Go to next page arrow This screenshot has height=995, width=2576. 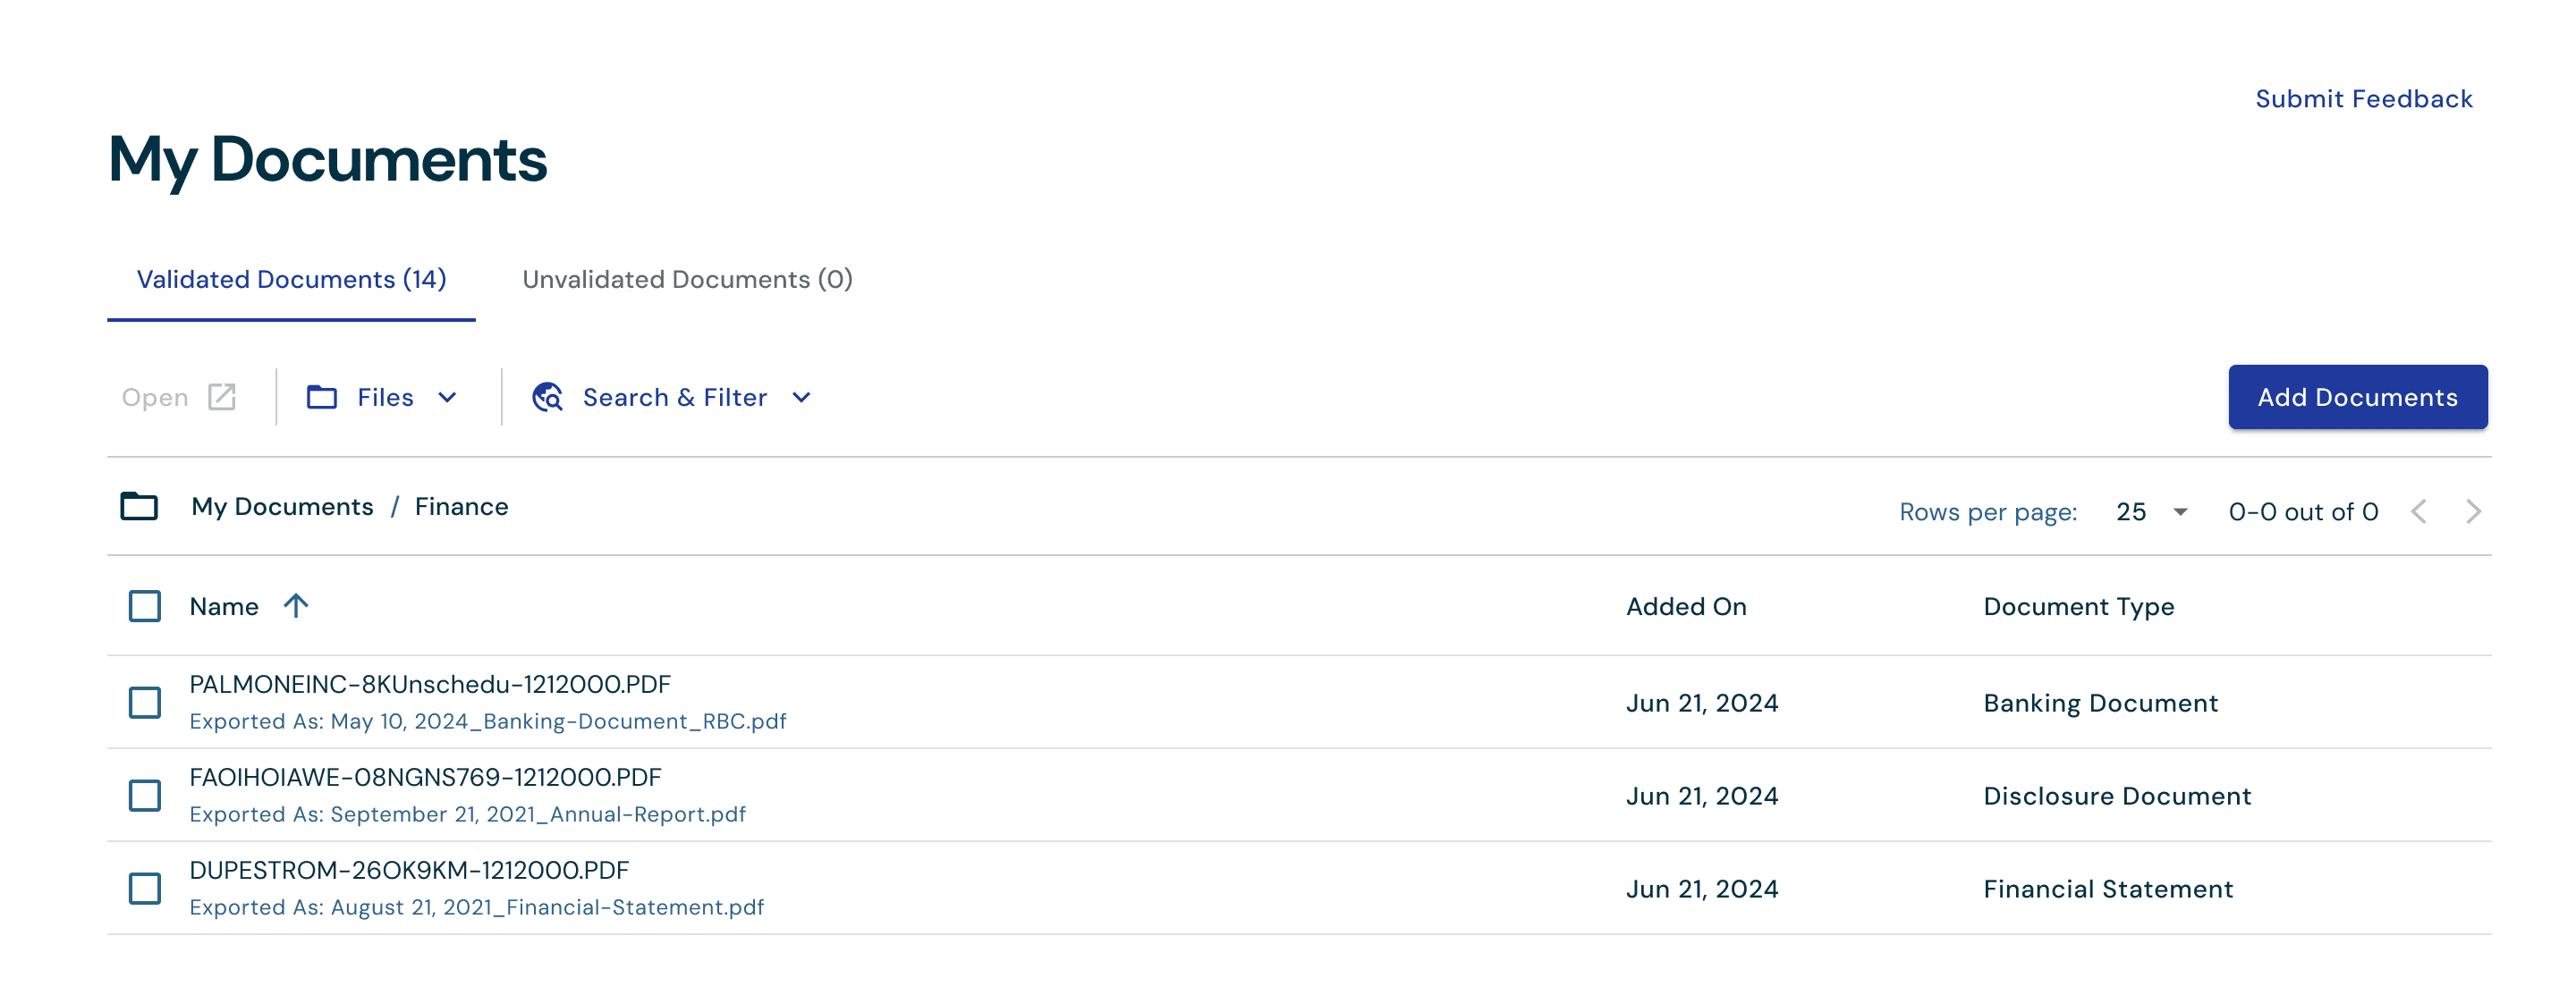(x=2473, y=511)
